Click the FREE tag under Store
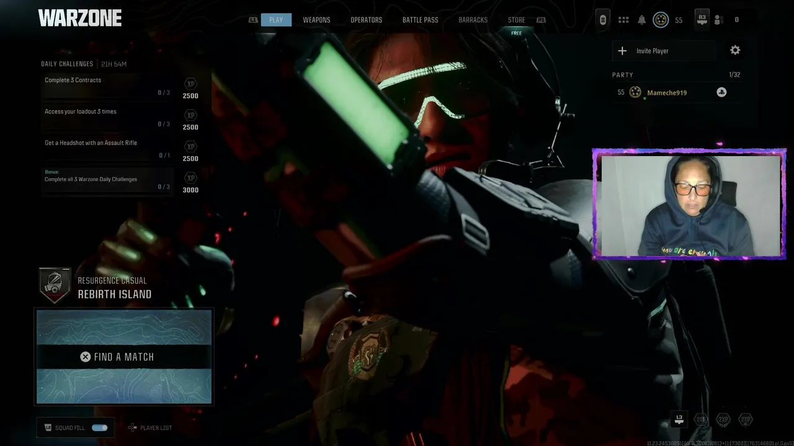794x446 pixels. pos(517,33)
